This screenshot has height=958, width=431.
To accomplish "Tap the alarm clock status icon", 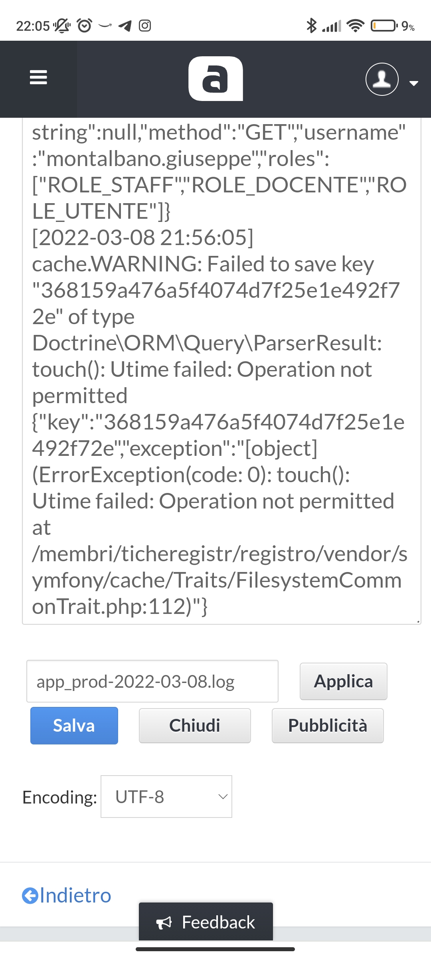I will coord(85,26).
